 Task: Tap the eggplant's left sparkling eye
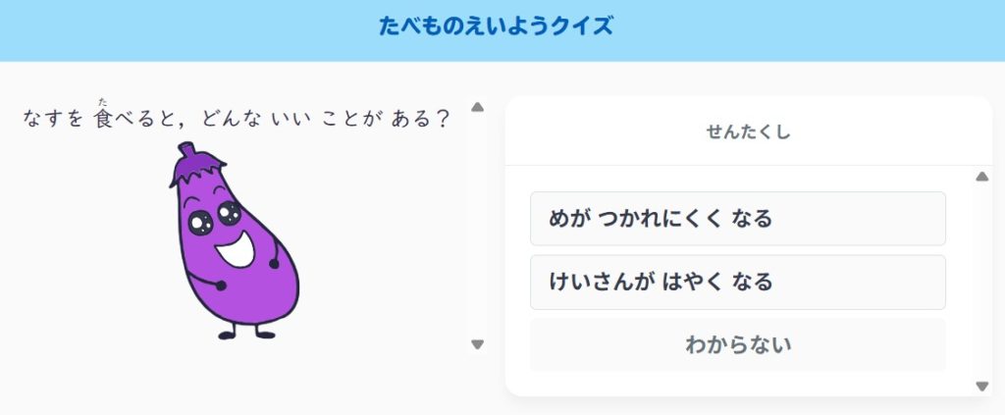(200, 224)
